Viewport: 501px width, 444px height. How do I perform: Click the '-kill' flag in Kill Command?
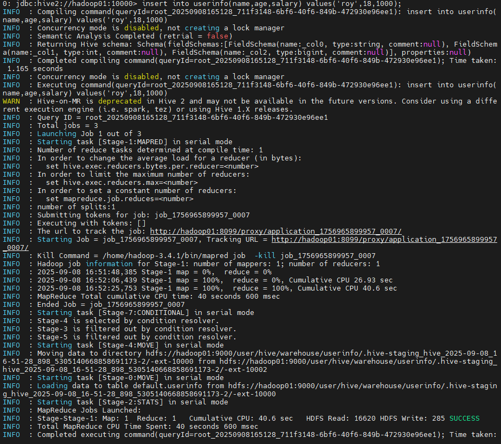(265, 256)
